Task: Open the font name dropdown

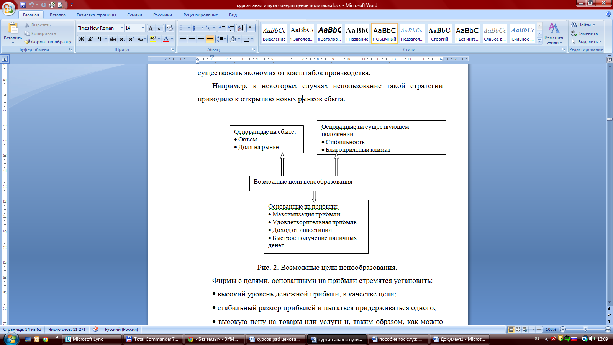Action: pos(121,28)
